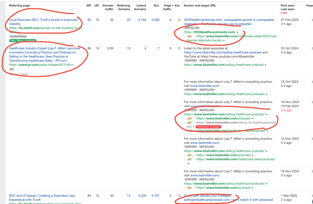Click the Anchor and target URL header
This screenshot has width=313, height=204.
point(200,6)
